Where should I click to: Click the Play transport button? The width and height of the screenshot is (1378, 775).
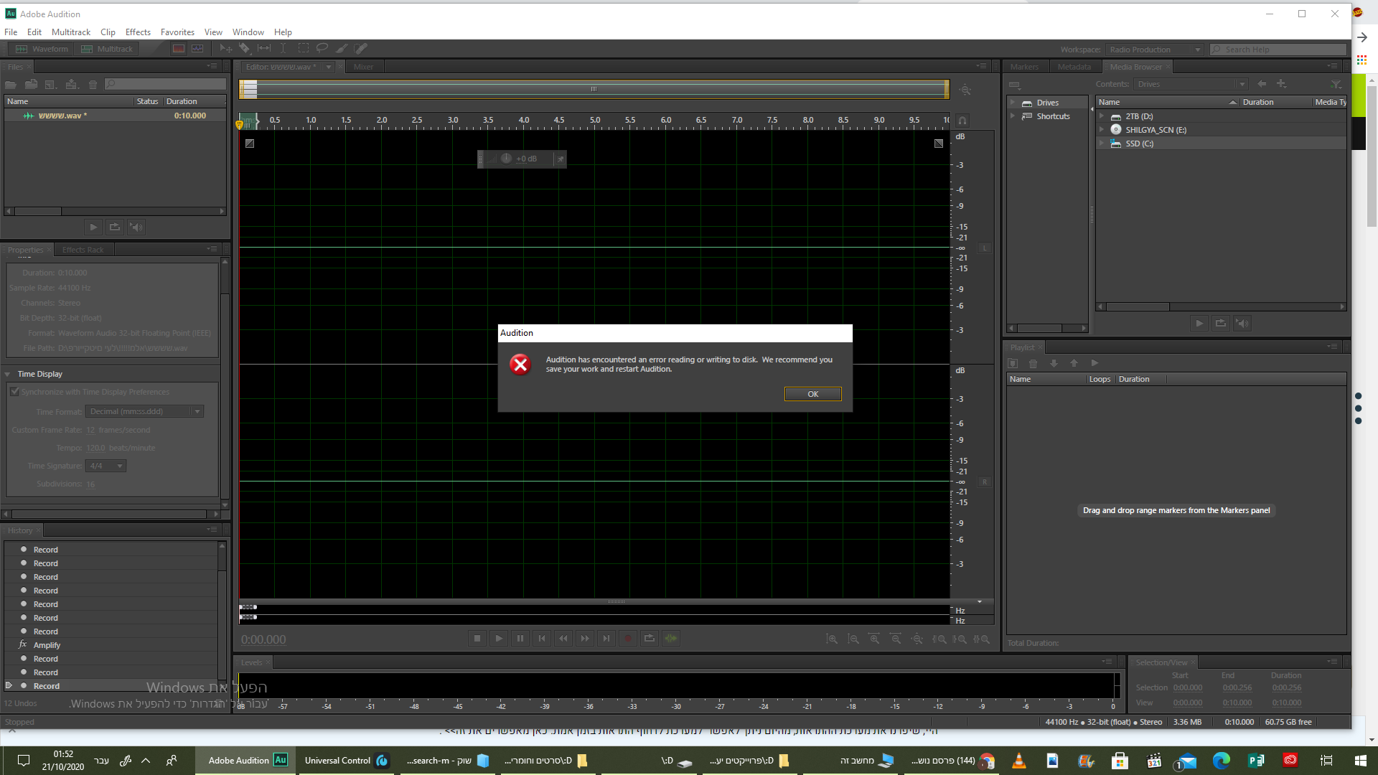pos(499,638)
